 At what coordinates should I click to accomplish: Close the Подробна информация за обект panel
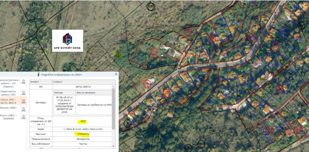[116, 74]
